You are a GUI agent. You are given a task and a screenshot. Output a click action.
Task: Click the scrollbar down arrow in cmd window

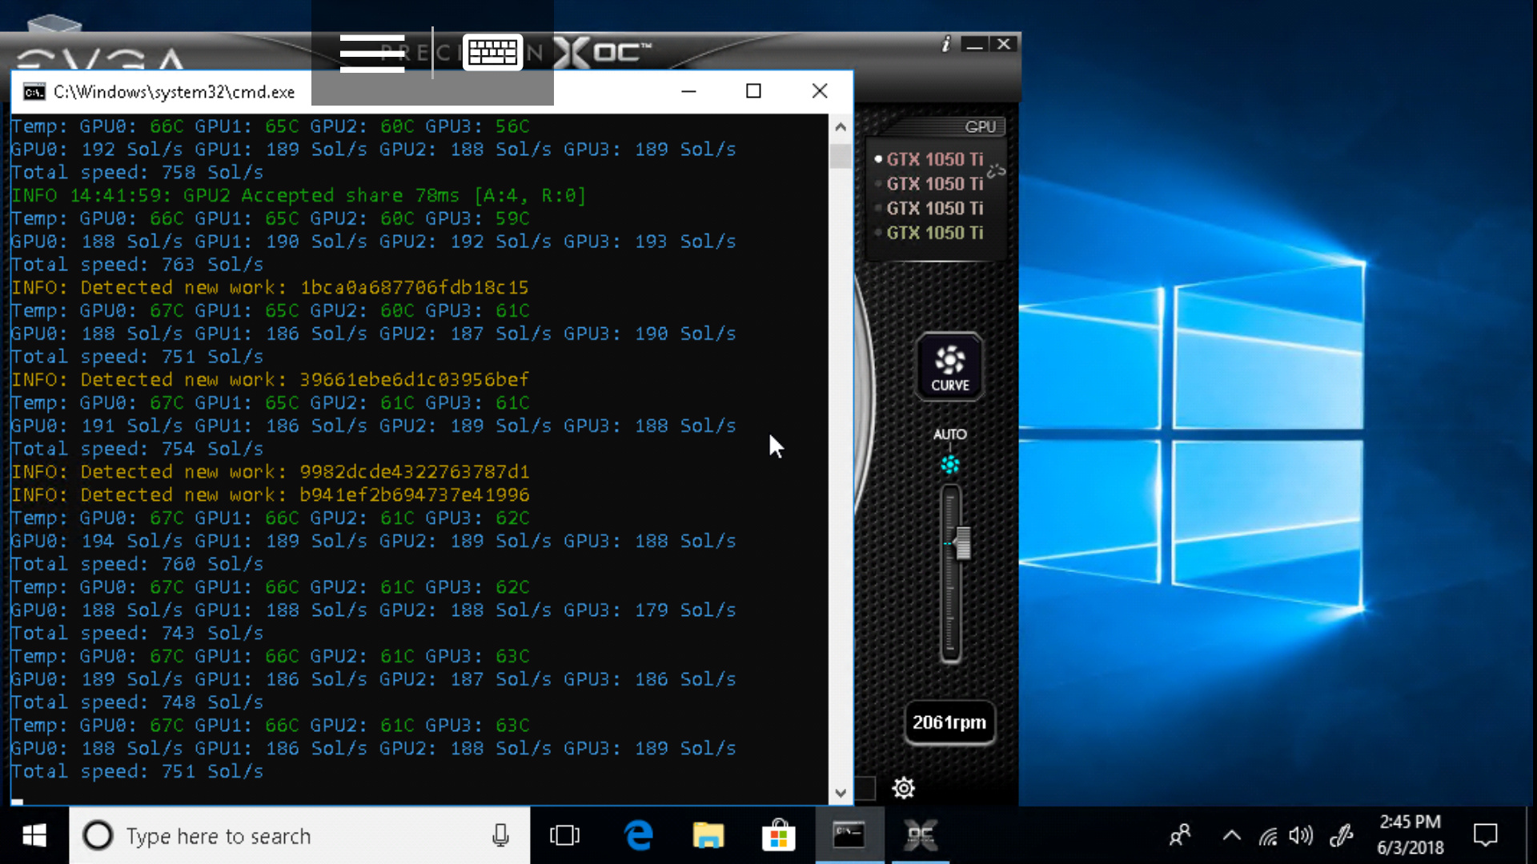click(x=841, y=792)
